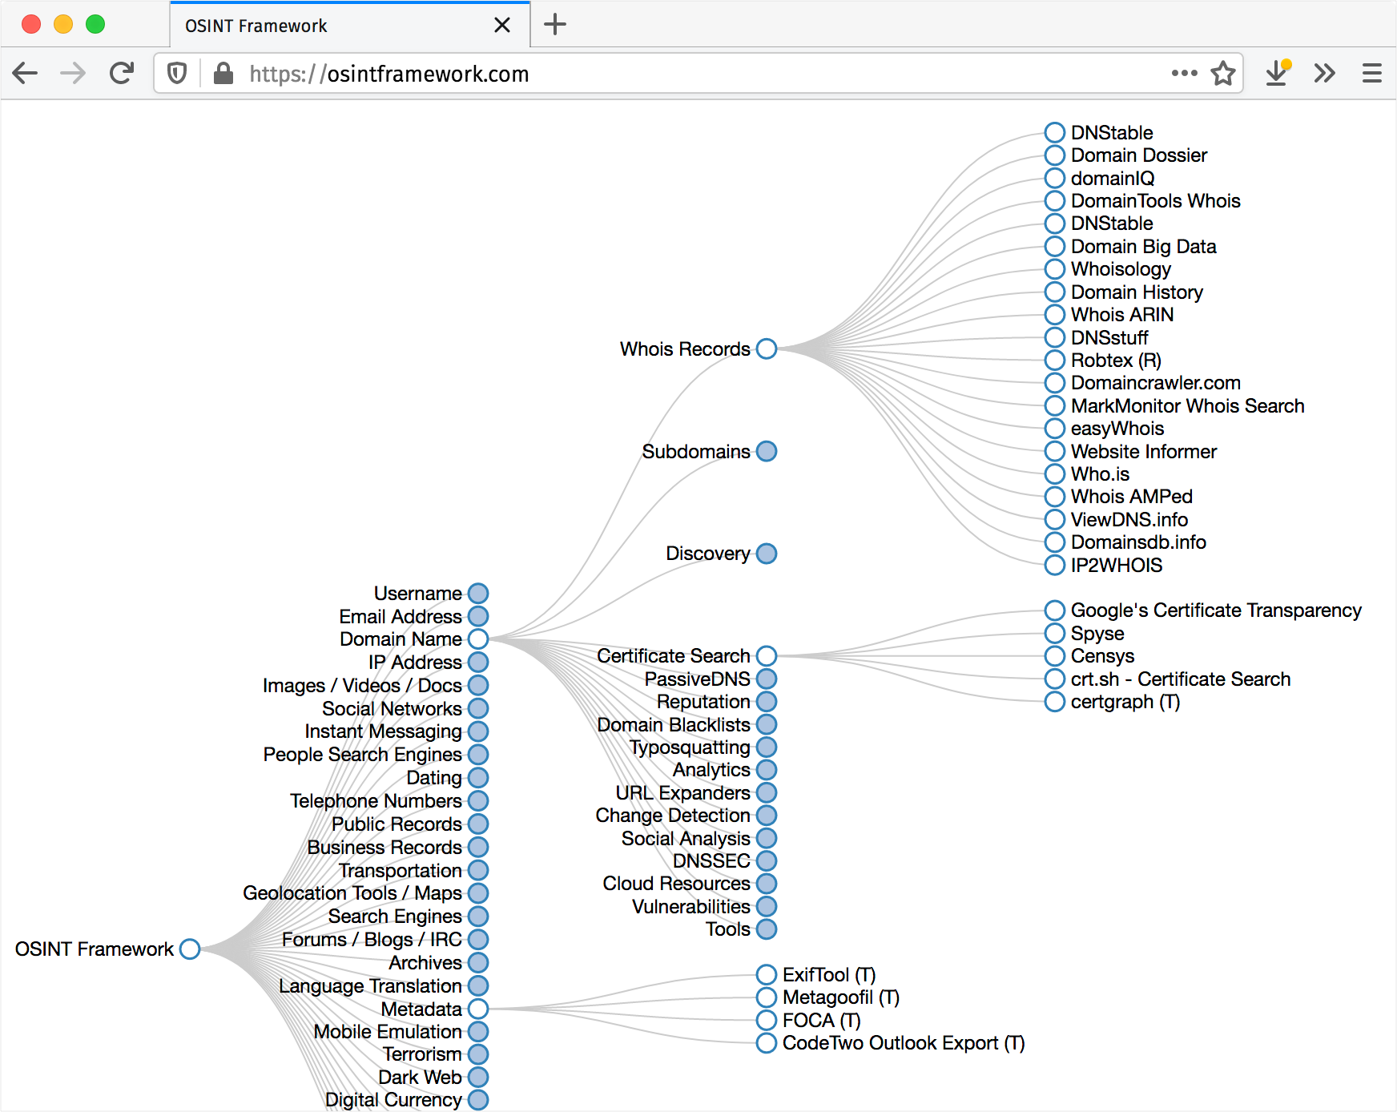This screenshot has width=1397, height=1112.
Task: Open a new tab with plus button
Action: (x=555, y=25)
